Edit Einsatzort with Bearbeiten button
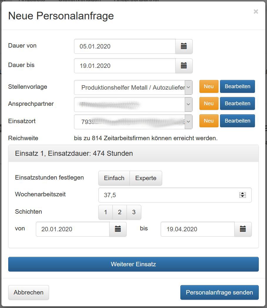Image resolution: width=267 pixels, height=308 pixels. coord(237,121)
